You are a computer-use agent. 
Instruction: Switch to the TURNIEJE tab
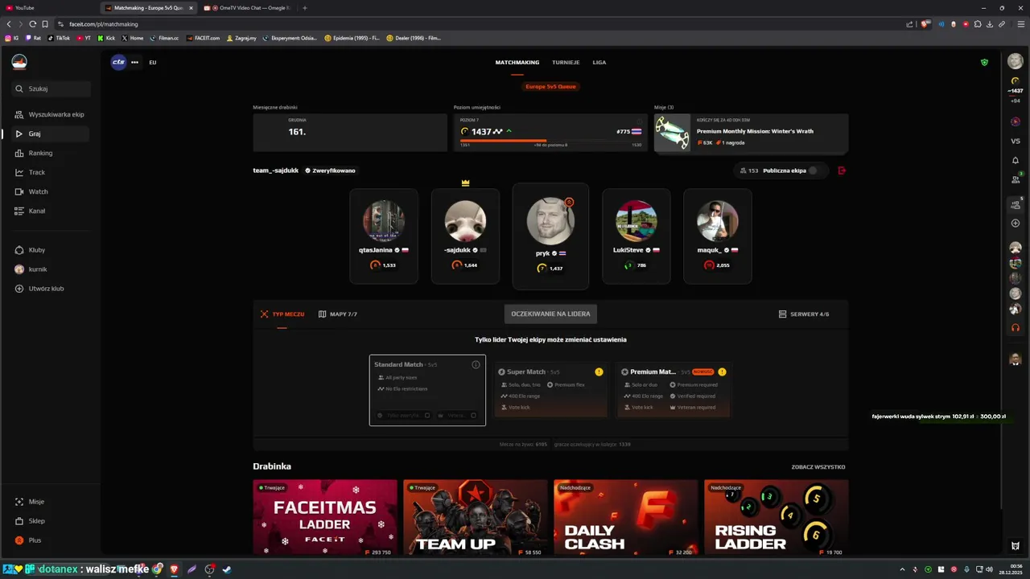pyautogui.click(x=566, y=62)
